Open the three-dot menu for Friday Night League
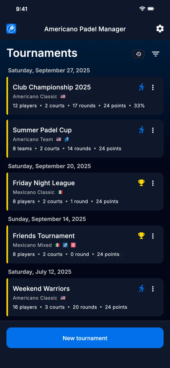 (153, 183)
